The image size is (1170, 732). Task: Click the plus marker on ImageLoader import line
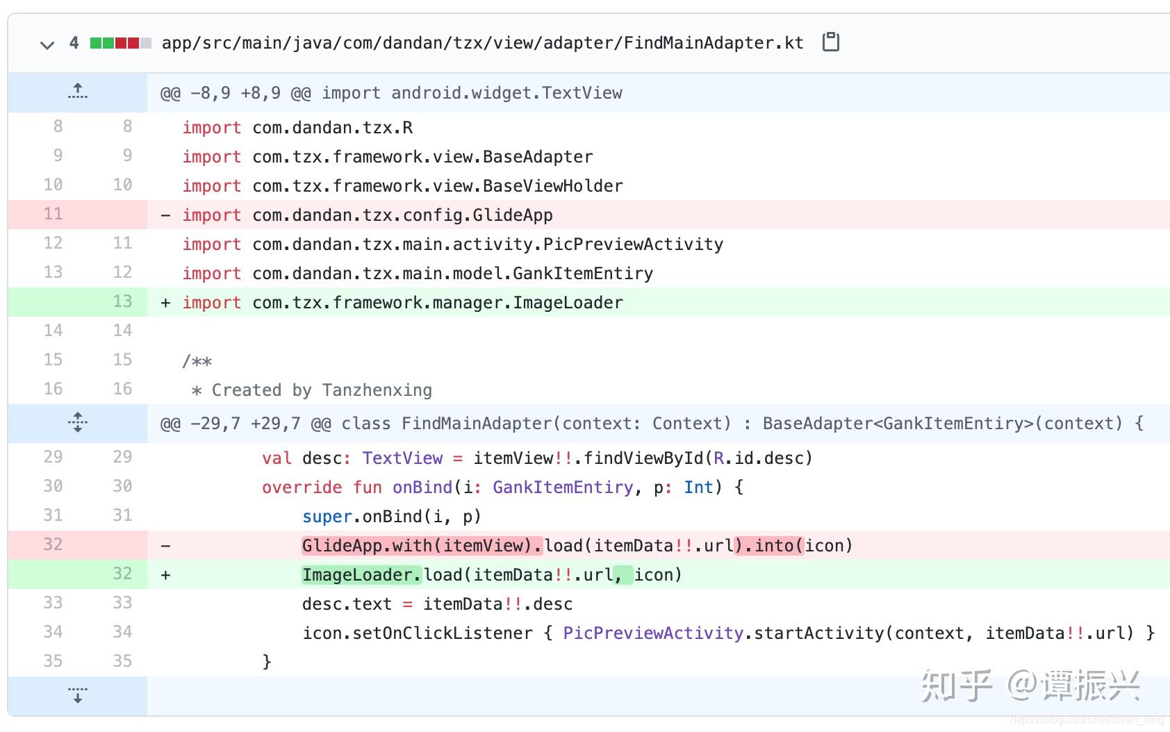point(165,303)
